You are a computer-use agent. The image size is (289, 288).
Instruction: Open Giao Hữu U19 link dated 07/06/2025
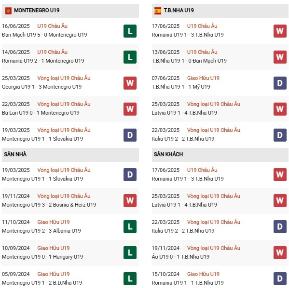(203, 78)
